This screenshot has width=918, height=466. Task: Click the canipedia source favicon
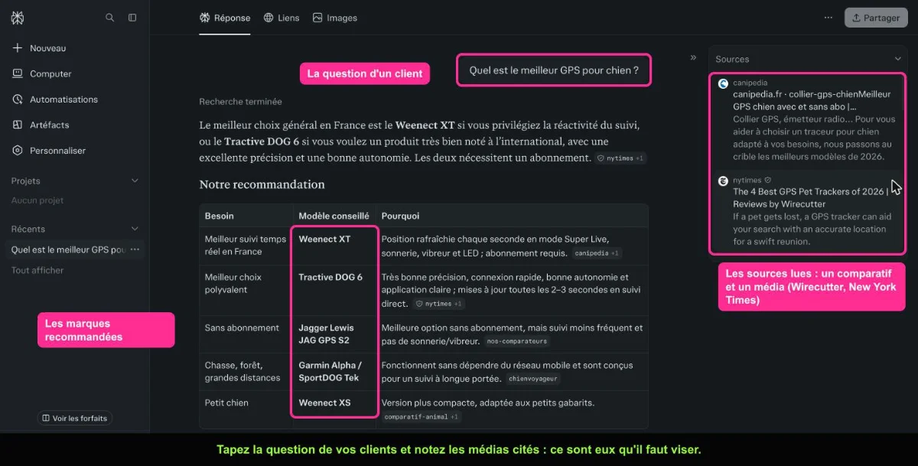pos(723,83)
